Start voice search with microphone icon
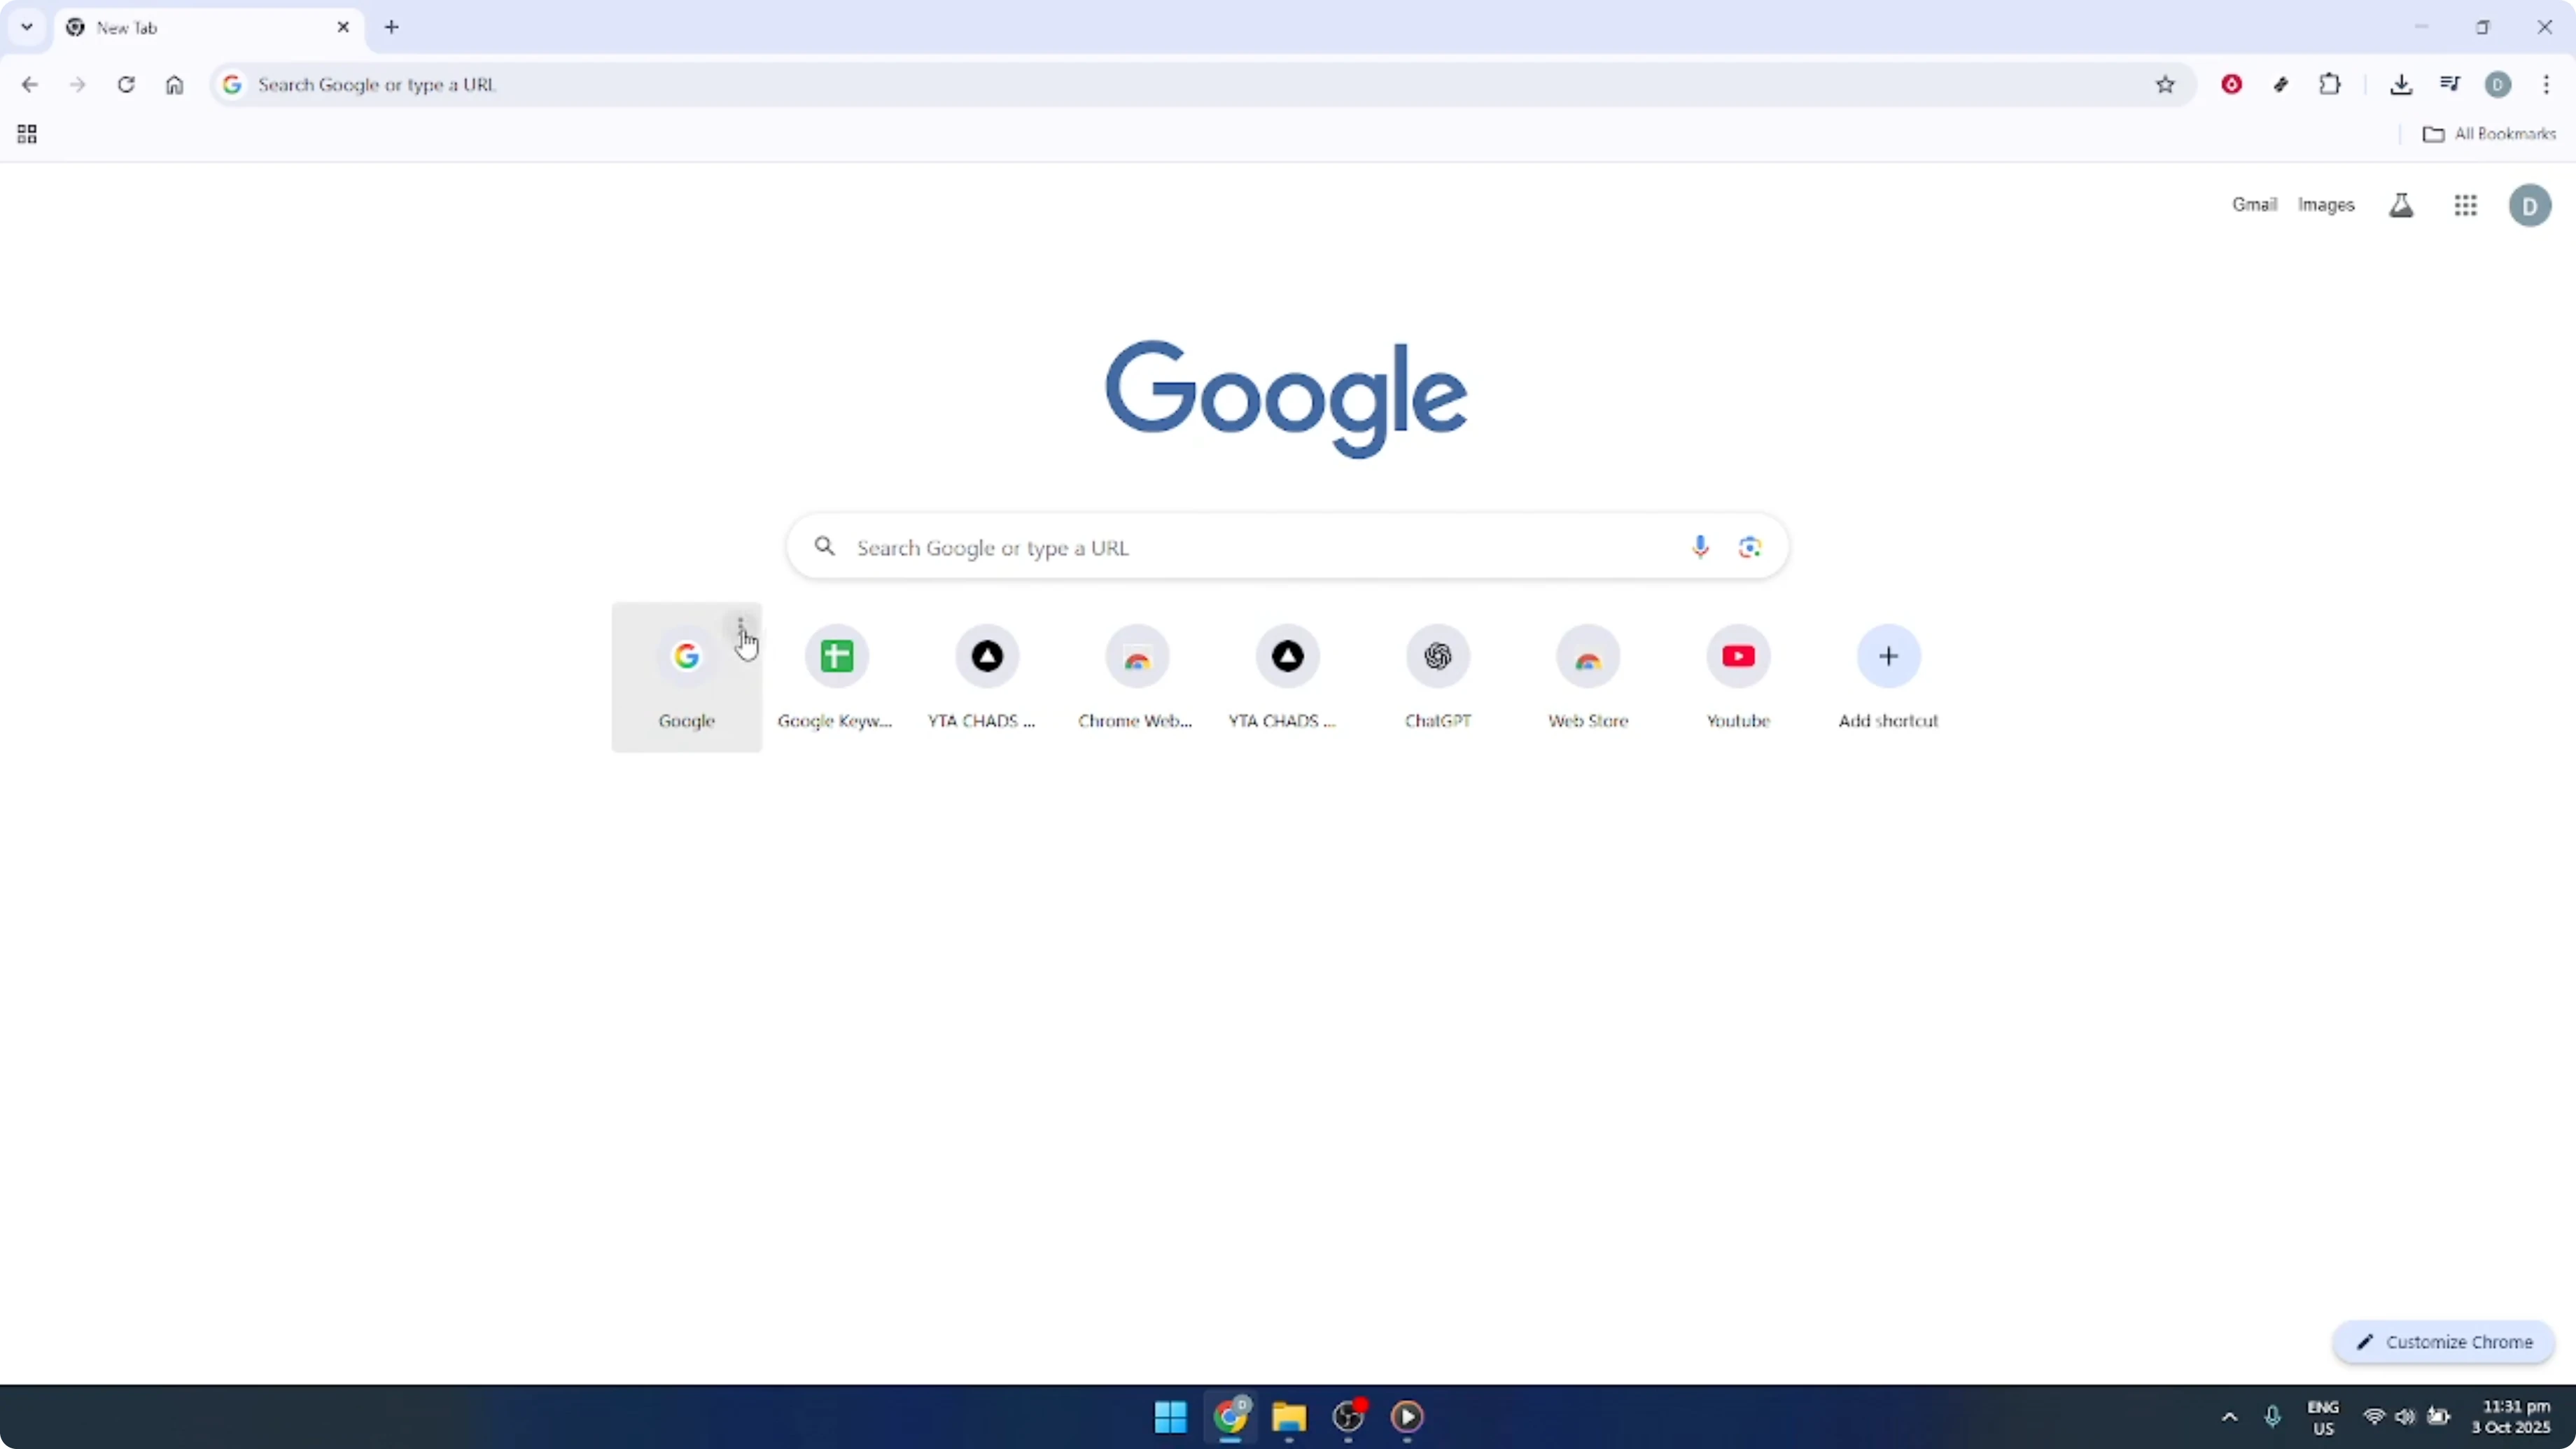The width and height of the screenshot is (2576, 1449). (x=1699, y=547)
